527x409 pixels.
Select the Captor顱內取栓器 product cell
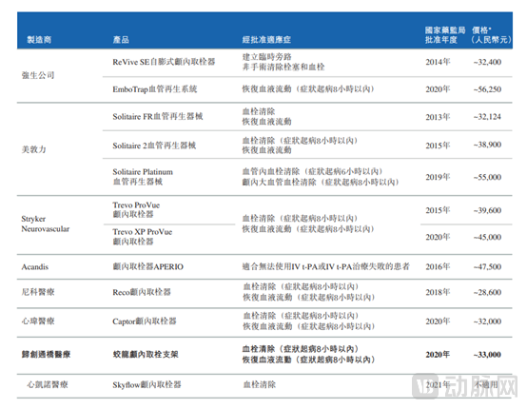pyautogui.click(x=145, y=321)
